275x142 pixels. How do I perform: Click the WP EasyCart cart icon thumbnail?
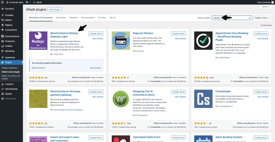121,99
